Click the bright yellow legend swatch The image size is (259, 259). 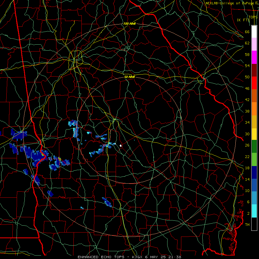point(254,134)
